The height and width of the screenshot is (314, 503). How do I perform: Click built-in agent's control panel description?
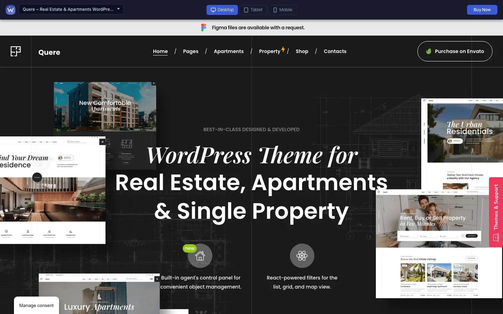201,282
